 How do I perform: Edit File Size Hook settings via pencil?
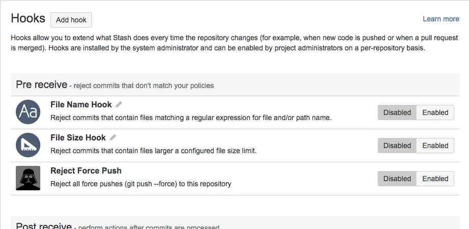pos(113,137)
